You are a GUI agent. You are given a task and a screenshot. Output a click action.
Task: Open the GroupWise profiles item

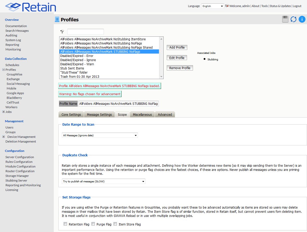15,74
